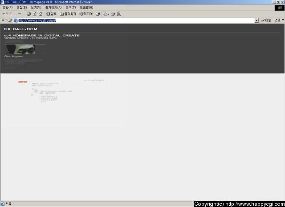Open Forward button history dropdown arrow

(x=24, y=14)
